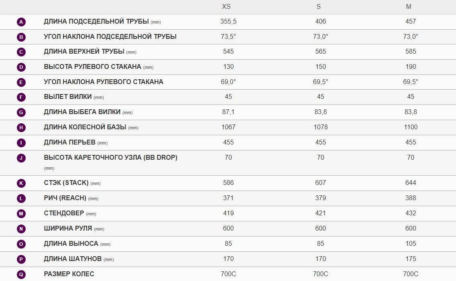Click the K icon beside Stack row
The width and height of the screenshot is (456, 281).
(x=21, y=183)
